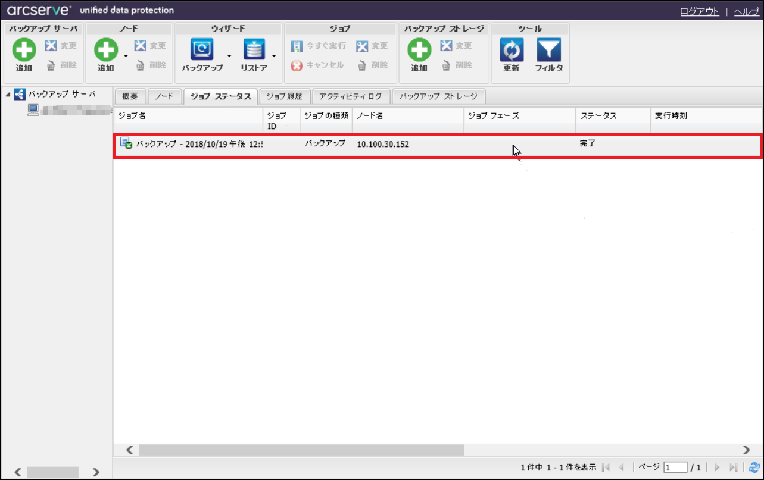This screenshot has height=480, width=764.
Task: Click the tree panel horizontal scrollbar thumb
Action: (53, 472)
